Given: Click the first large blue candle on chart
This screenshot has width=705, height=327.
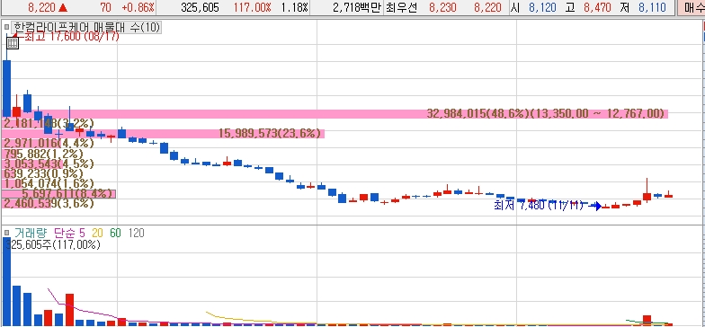Looking at the screenshot, I should [6, 88].
